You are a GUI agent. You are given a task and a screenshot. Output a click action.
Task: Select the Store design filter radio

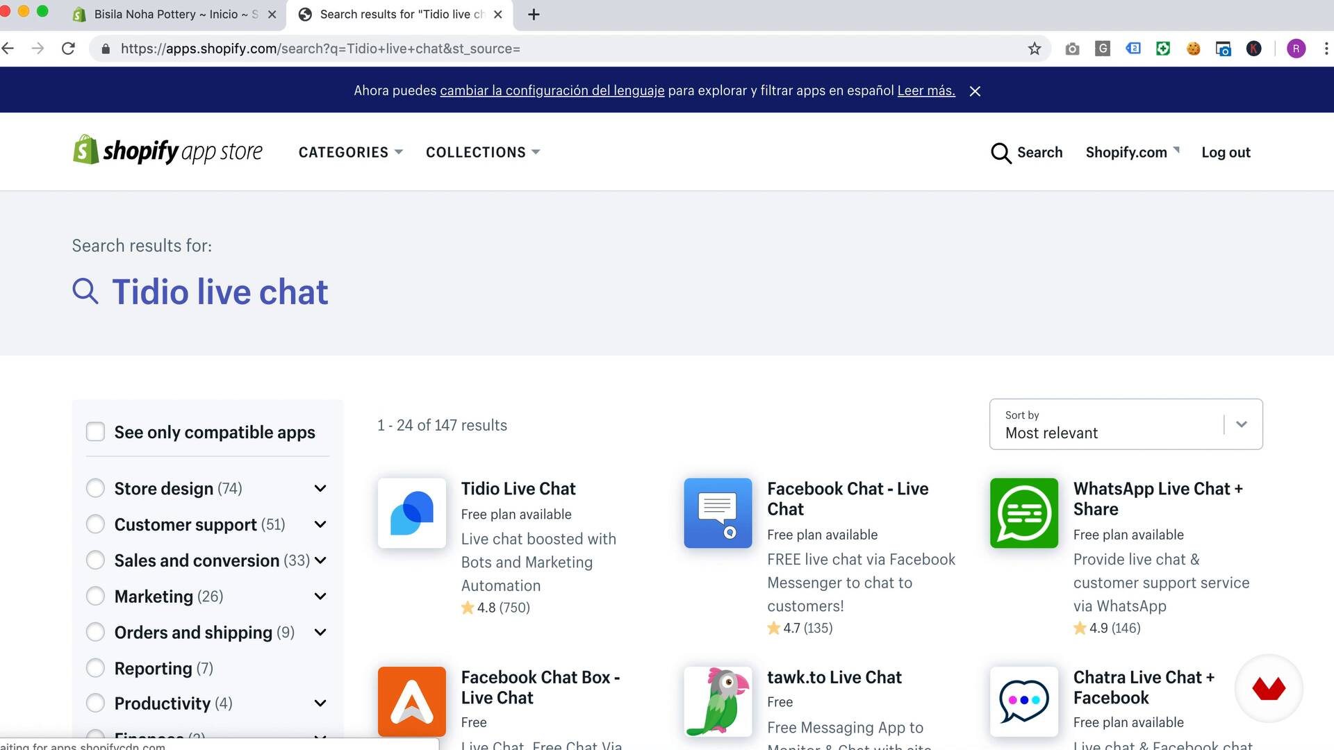click(95, 488)
